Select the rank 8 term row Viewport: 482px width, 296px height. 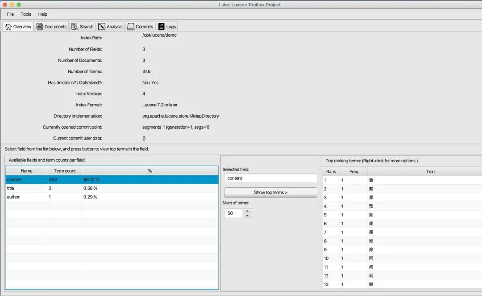(402, 241)
